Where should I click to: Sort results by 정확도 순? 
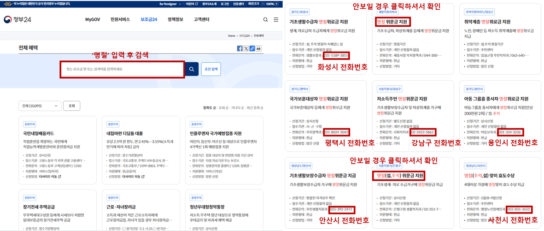click(209, 108)
